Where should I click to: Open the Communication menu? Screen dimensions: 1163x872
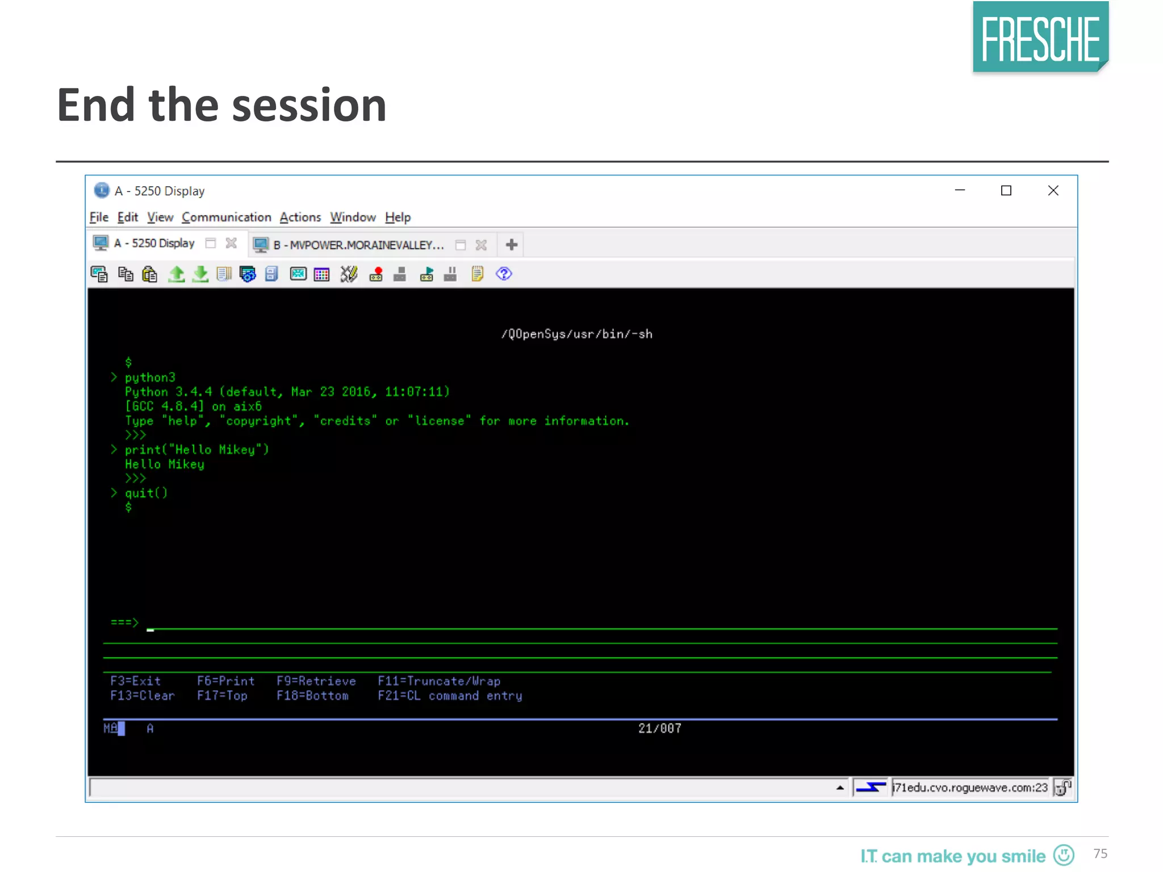(x=226, y=217)
